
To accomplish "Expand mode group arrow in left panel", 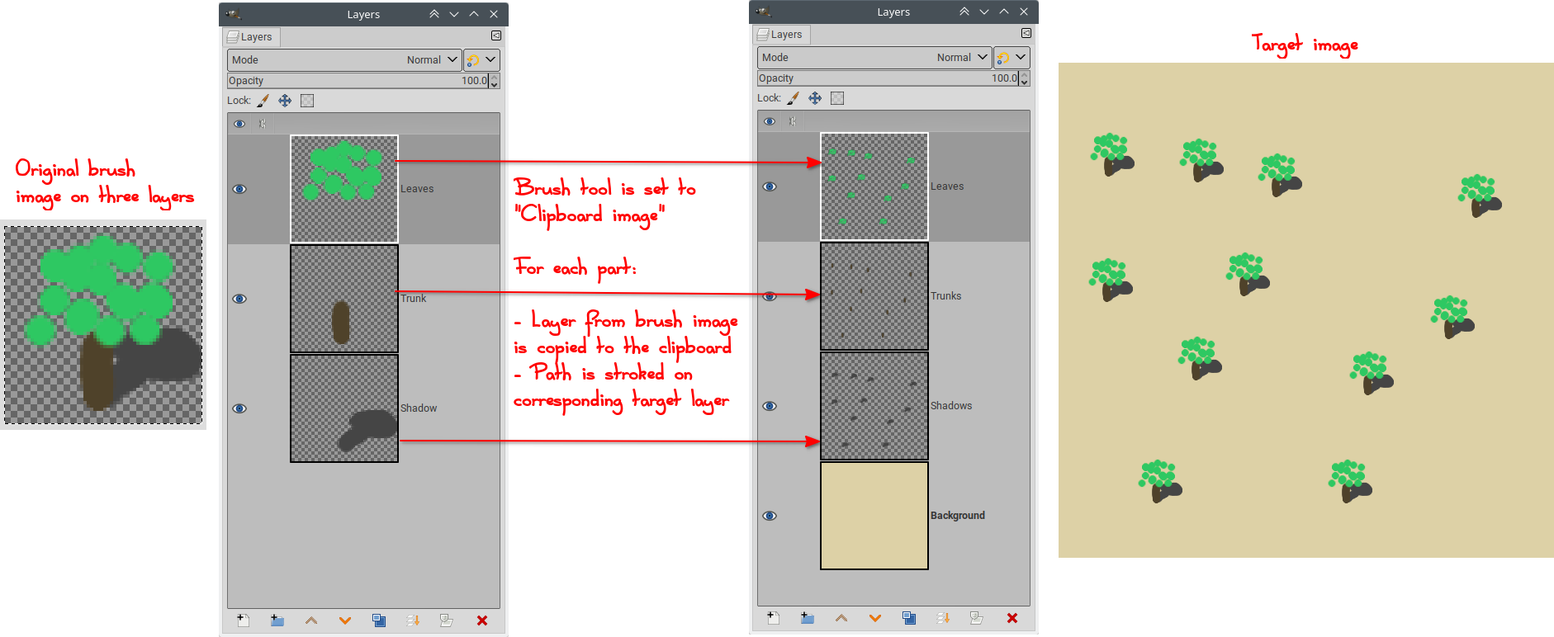I will (490, 60).
